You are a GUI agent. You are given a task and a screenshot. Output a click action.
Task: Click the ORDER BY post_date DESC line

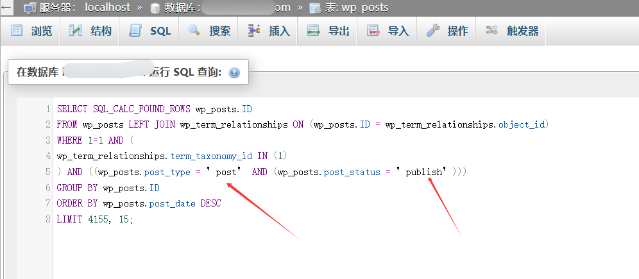pyautogui.click(x=139, y=203)
